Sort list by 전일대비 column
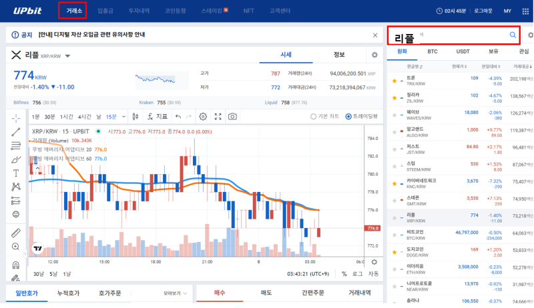534x308 pixels. pos(491,67)
